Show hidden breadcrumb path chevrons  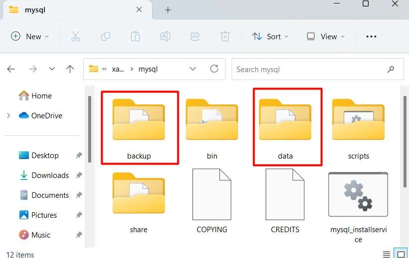pyautogui.click(x=104, y=69)
